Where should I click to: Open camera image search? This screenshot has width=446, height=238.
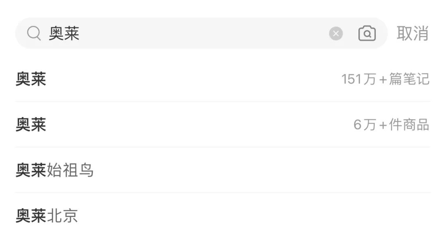click(367, 33)
